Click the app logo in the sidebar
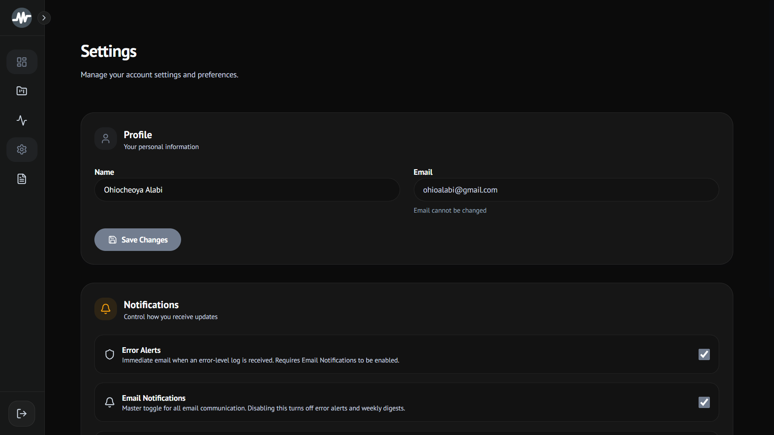The width and height of the screenshot is (774, 435). (22, 18)
